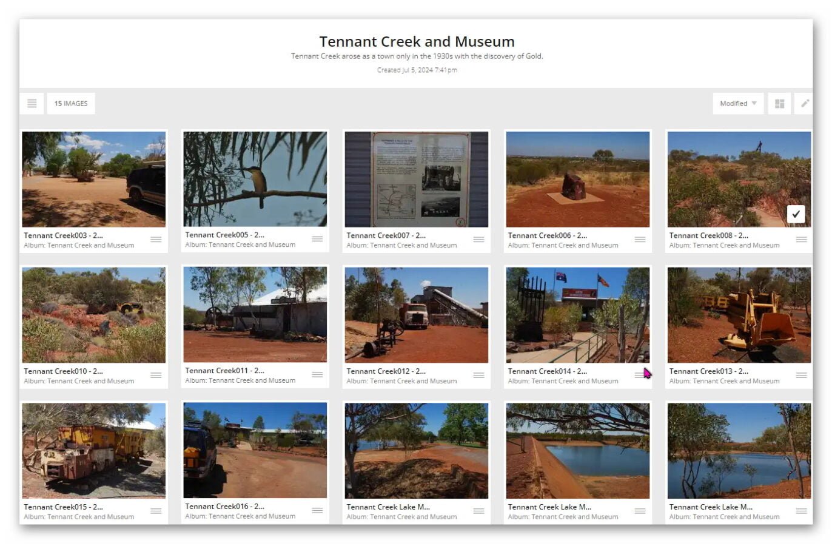Viewport: 832px width, 546px height.
Task: Click the 15 Images count button
Action: click(71, 104)
